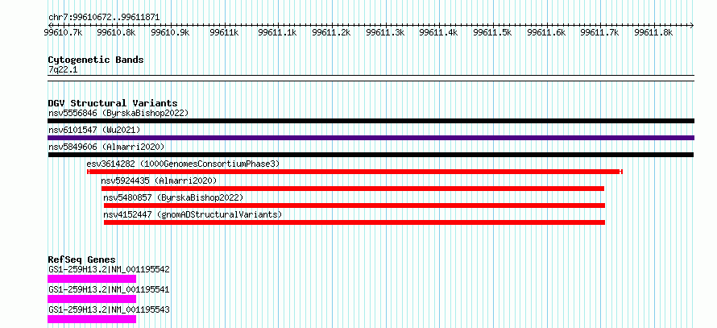Open the RefSeq Genes track heading
The image size is (717, 328).
[x=82, y=259]
